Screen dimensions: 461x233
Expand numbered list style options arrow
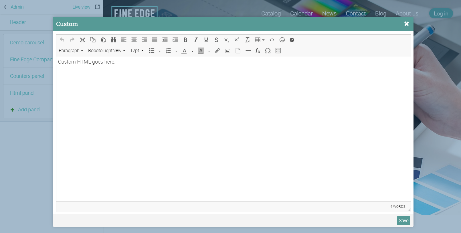point(176,51)
